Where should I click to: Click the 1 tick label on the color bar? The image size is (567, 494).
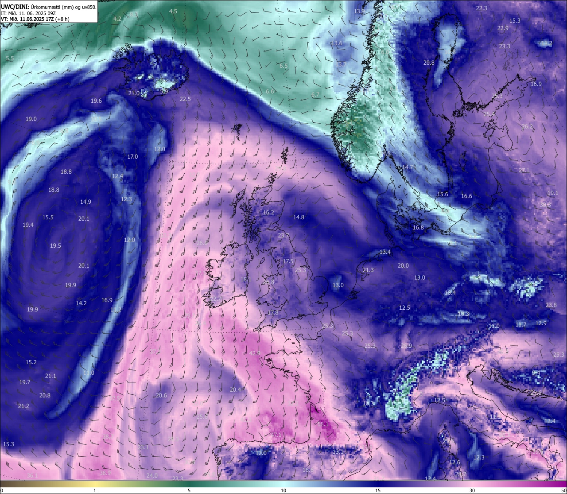pos(95,490)
